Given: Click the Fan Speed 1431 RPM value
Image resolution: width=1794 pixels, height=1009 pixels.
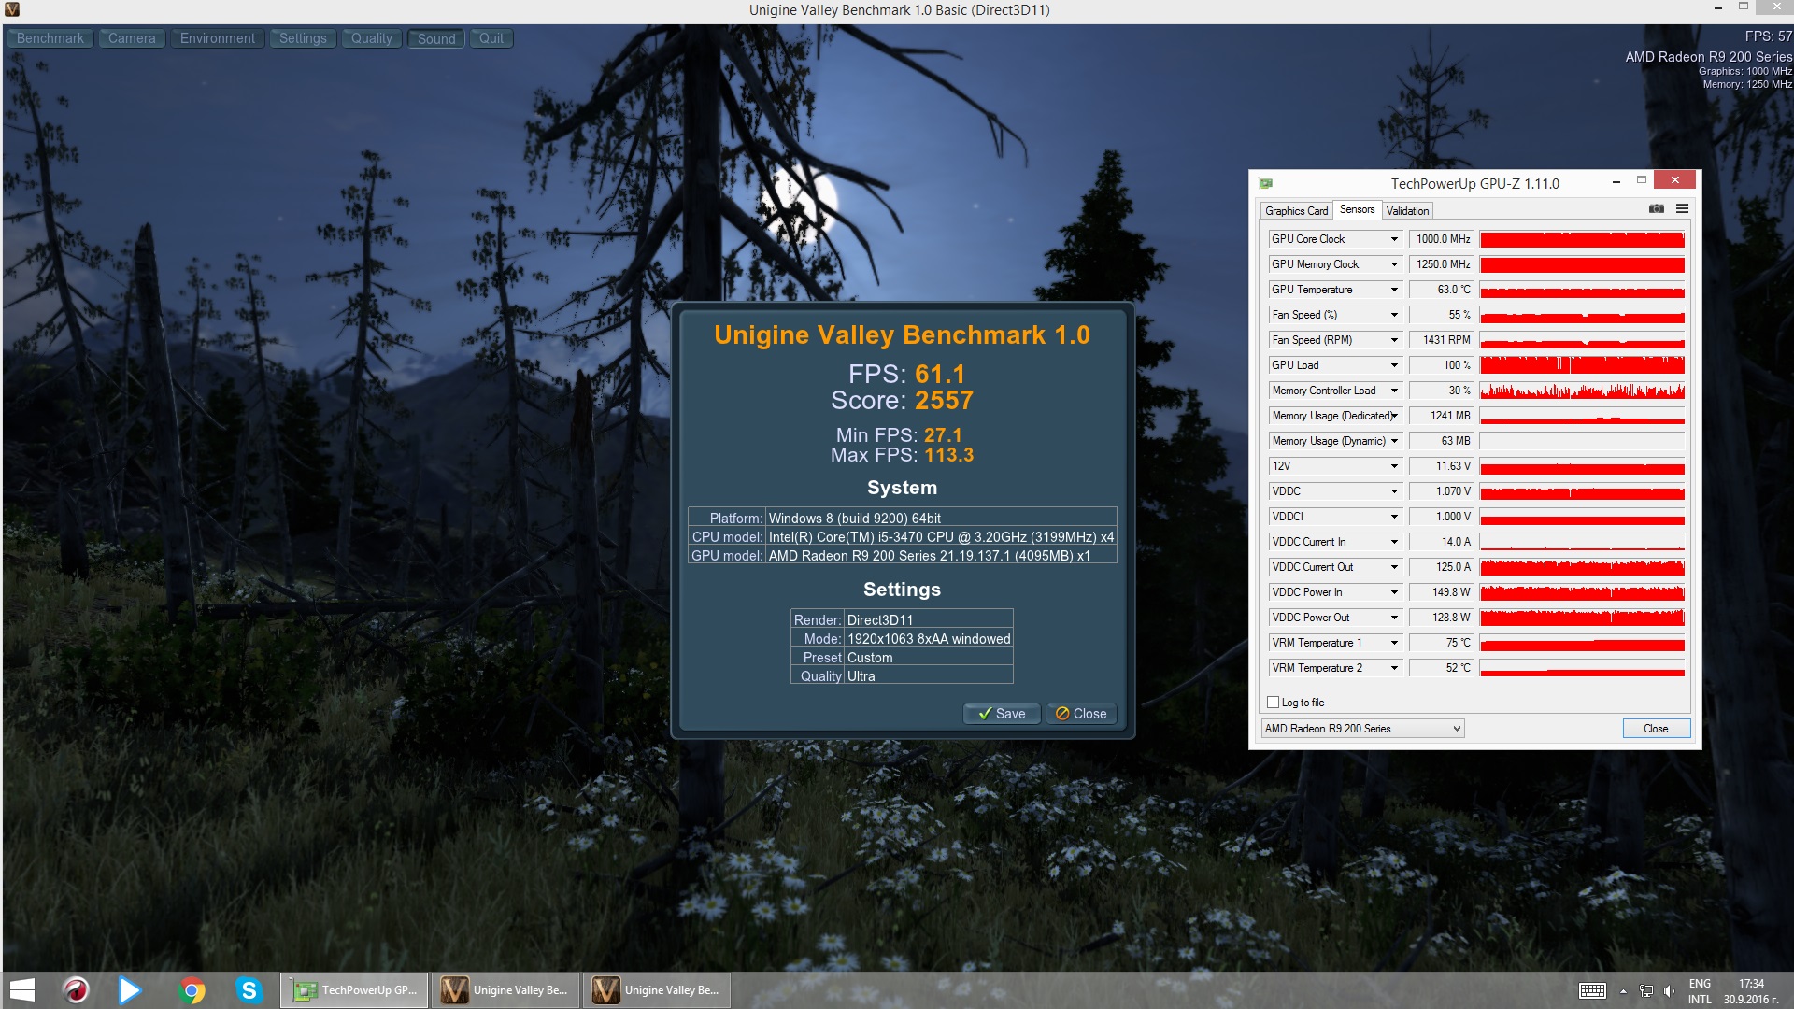Looking at the screenshot, I should click(1442, 340).
